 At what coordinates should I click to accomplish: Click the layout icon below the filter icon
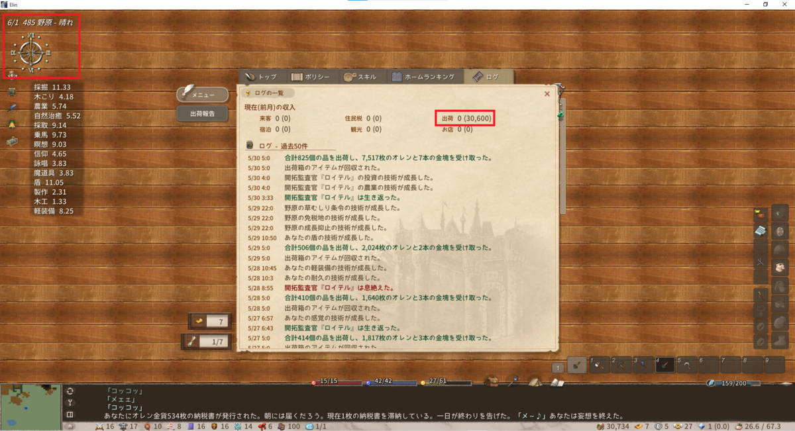point(70,414)
